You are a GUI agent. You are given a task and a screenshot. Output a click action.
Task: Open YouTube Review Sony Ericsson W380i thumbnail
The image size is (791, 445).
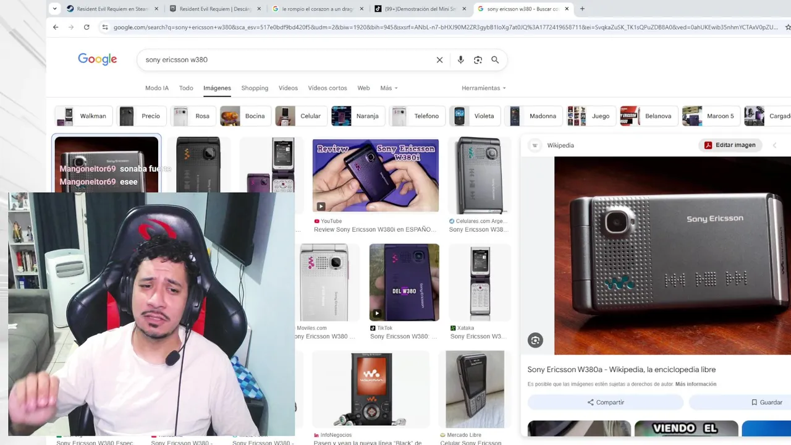click(x=376, y=176)
